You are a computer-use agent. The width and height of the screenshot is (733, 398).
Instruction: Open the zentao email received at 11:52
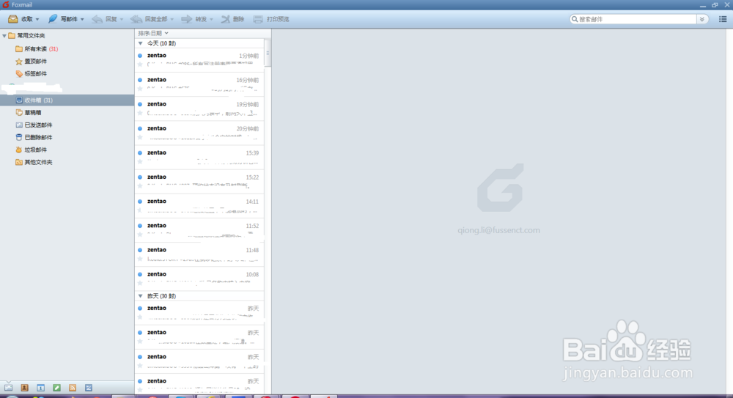pyautogui.click(x=199, y=230)
